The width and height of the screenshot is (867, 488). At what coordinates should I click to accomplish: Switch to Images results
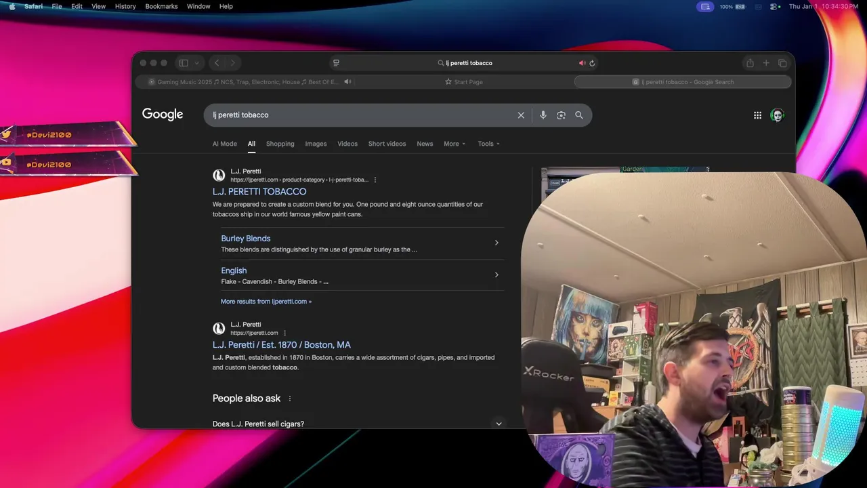[316, 144]
